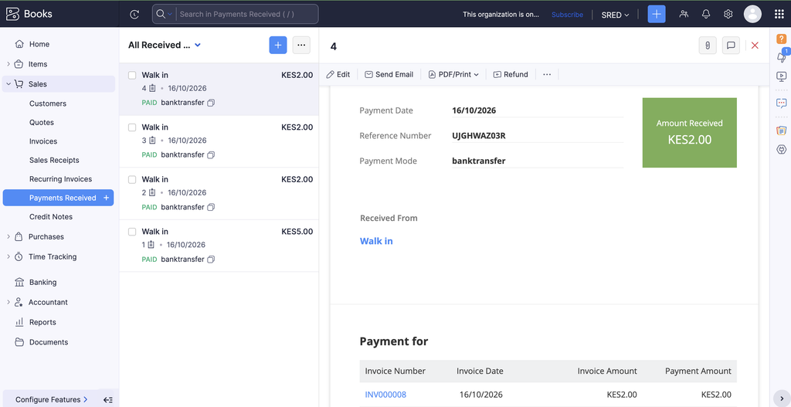Open the KES5.00 payment row

[219, 246]
